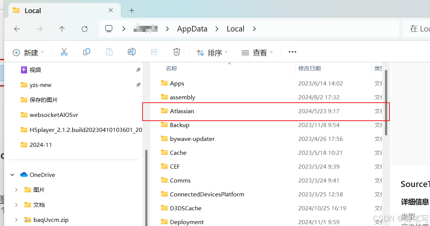Screen dimensions: 430x226
Task: Select the Apps folder
Action: [x=177, y=83]
